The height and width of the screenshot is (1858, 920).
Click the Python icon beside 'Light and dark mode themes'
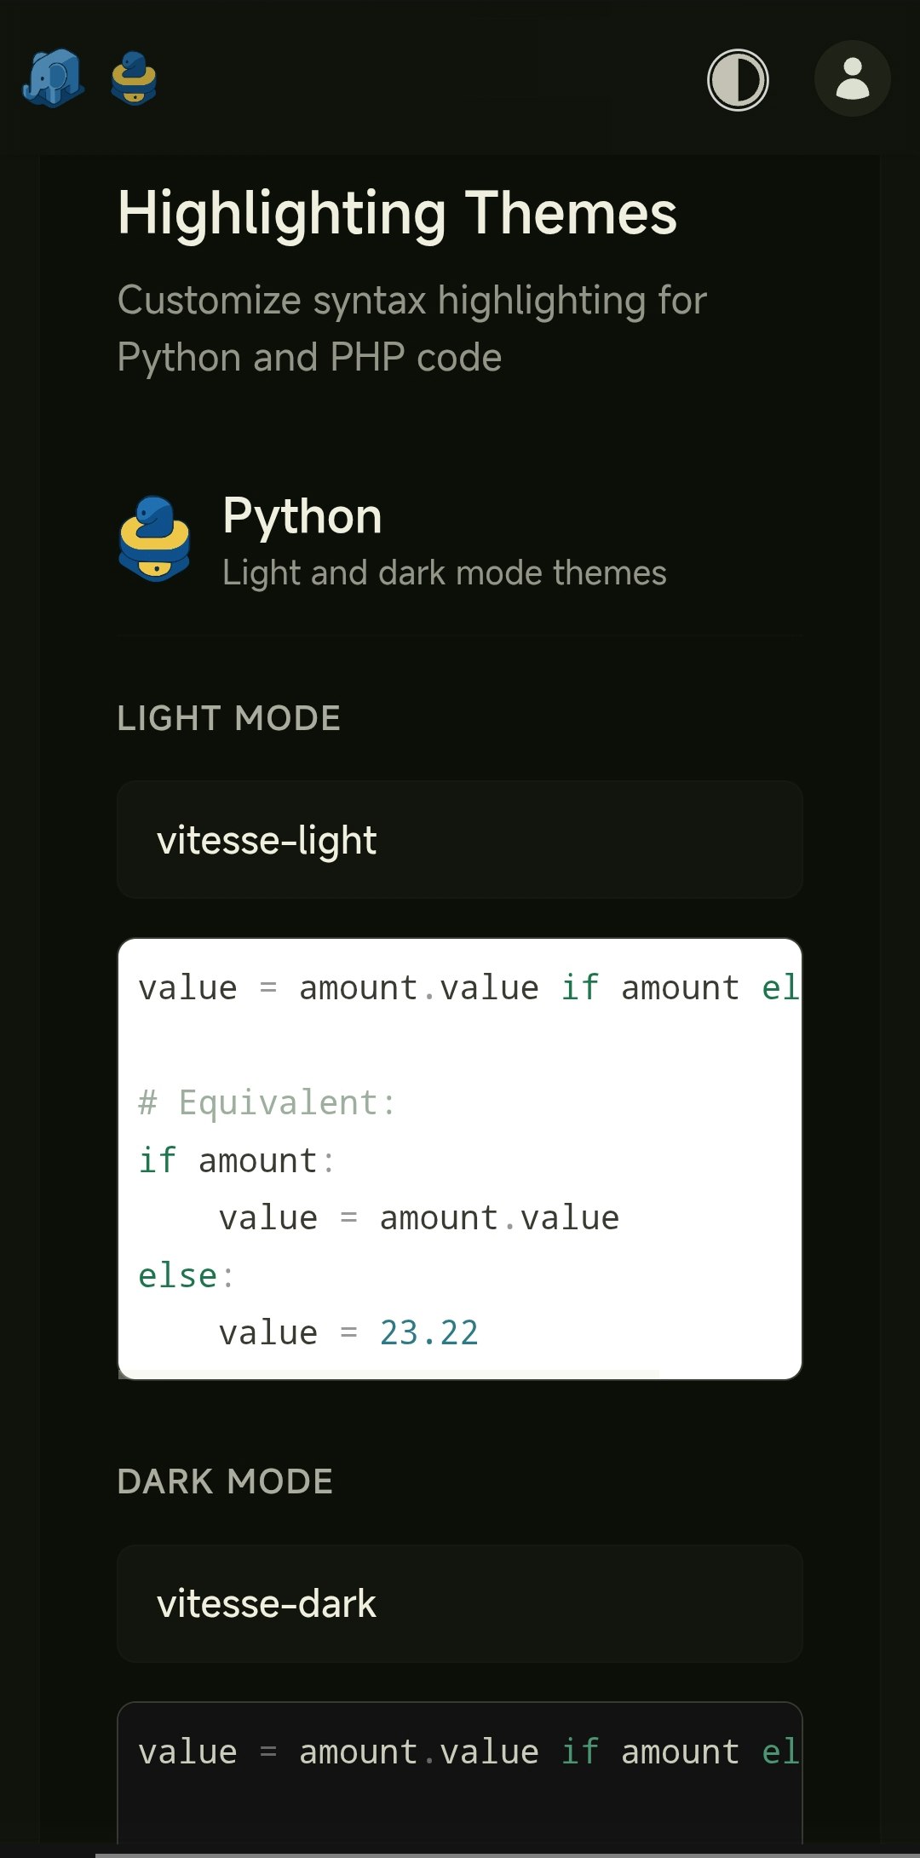pyautogui.click(x=156, y=541)
